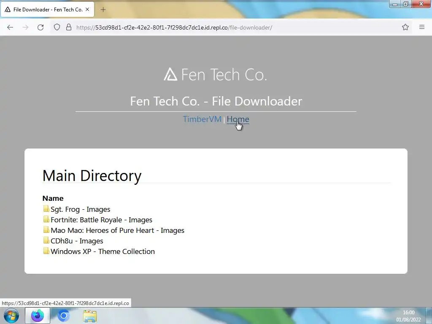The height and width of the screenshot is (324, 432).
Task: Follow the Home link
Action: click(x=238, y=119)
